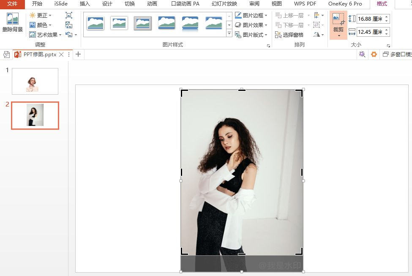This screenshot has width=412, height=276.
Task: Switch to the WPS PDF tab
Action: [305, 4]
